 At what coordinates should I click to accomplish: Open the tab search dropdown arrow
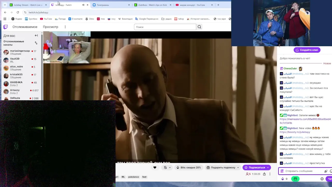click(x=5, y=5)
